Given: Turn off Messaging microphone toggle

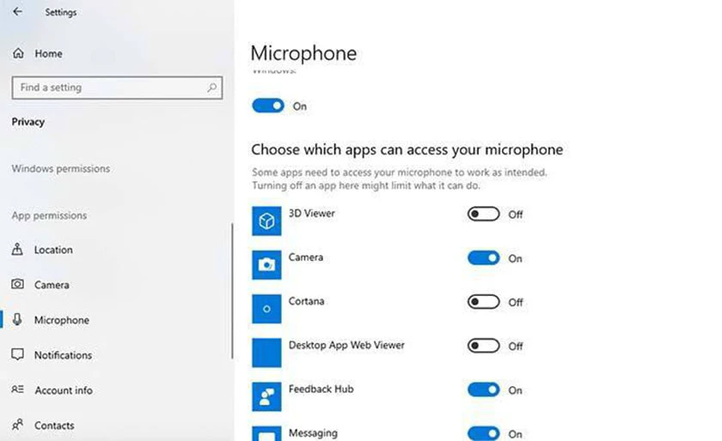Looking at the screenshot, I should point(483,433).
